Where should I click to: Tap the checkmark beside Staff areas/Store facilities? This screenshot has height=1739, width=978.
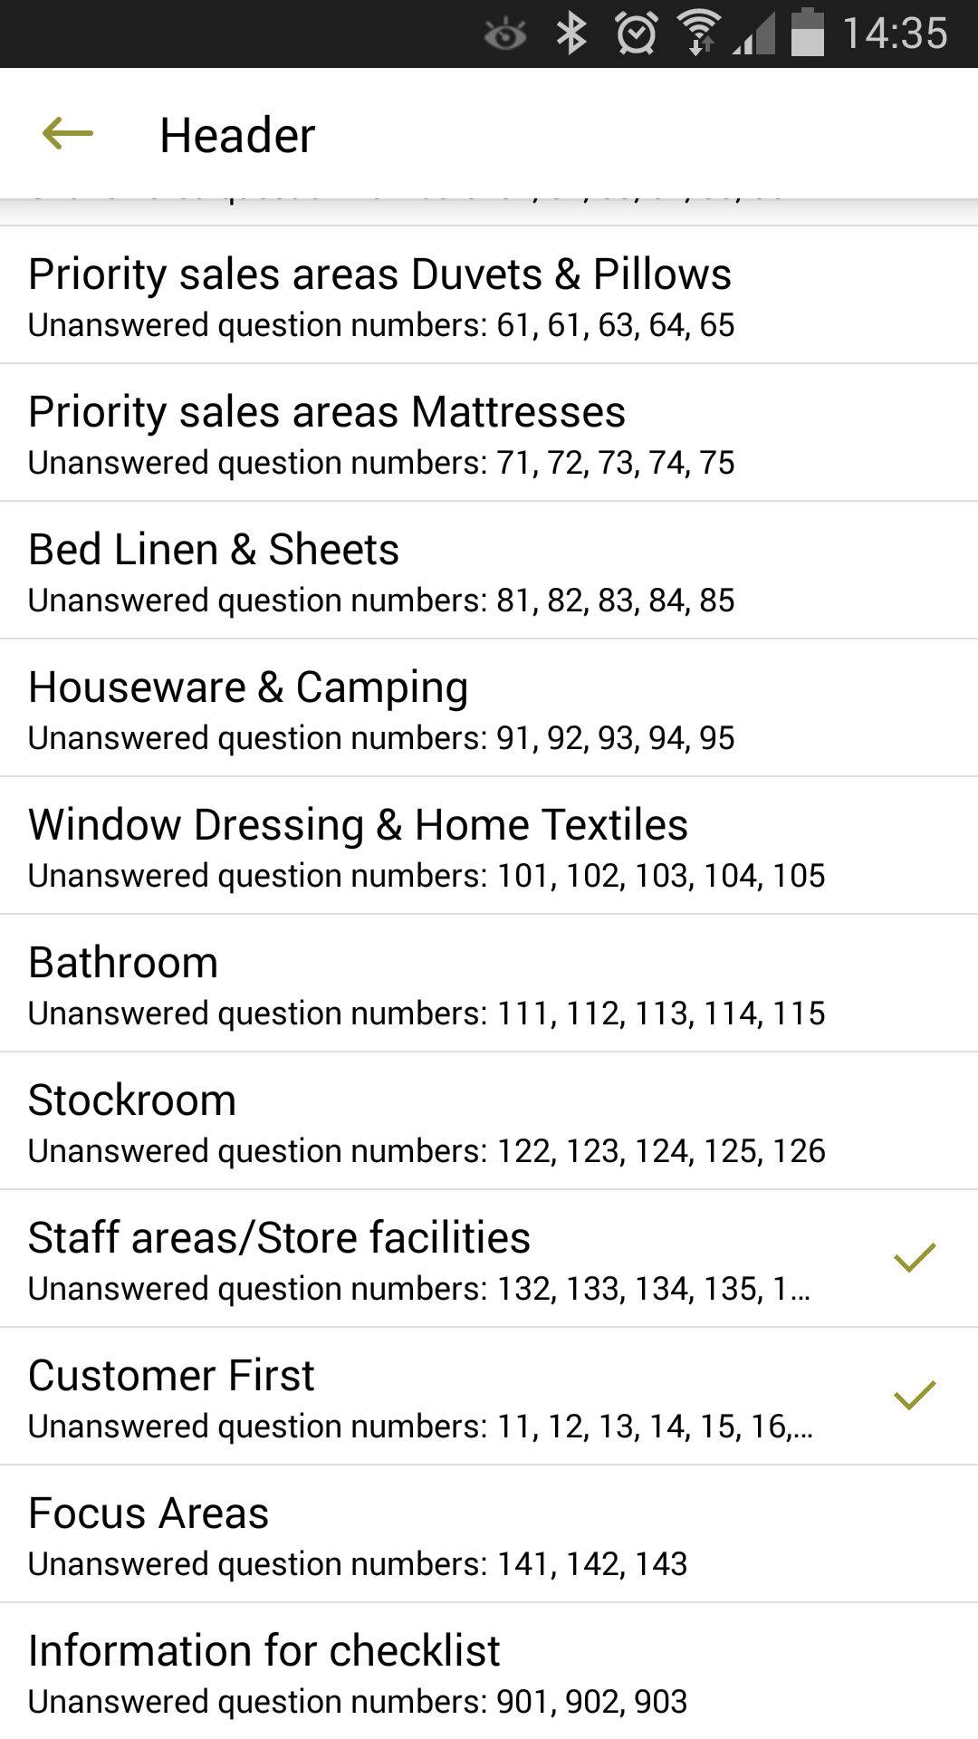click(x=914, y=1258)
